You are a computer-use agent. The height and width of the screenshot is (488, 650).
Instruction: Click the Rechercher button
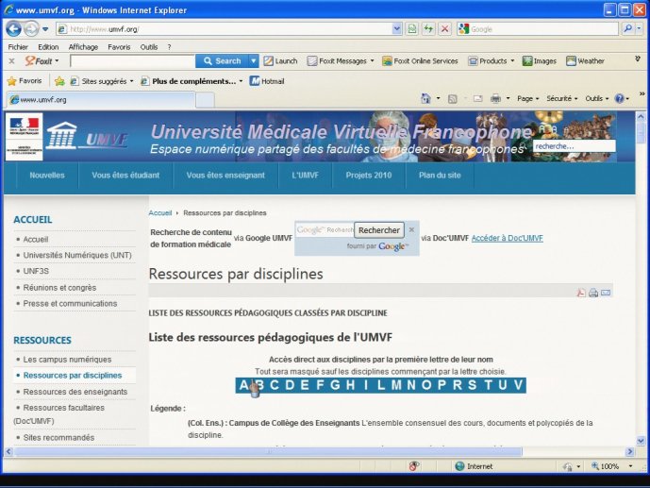click(379, 230)
